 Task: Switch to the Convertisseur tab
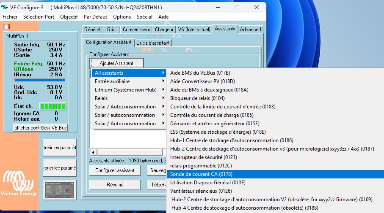[136, 30]
